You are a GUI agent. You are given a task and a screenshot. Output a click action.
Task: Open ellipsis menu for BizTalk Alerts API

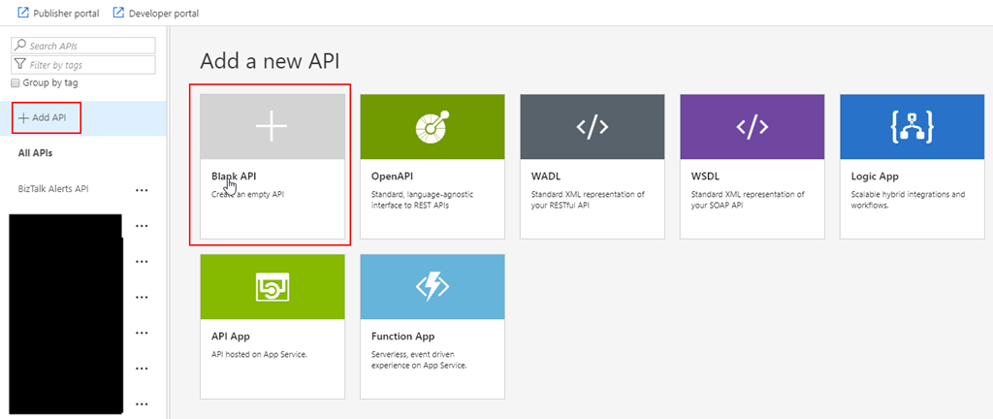pos(142,190)
